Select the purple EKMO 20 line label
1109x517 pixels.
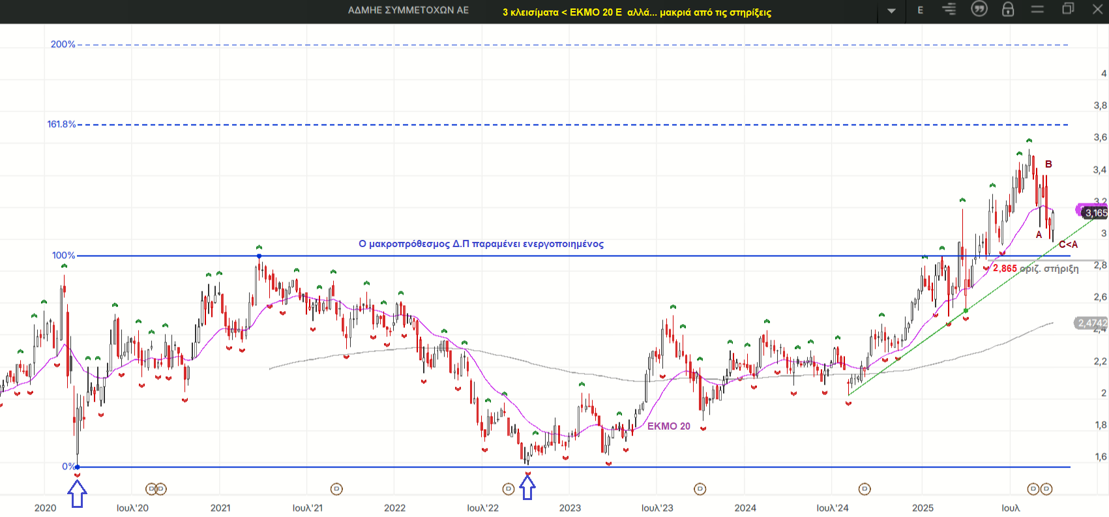[668, 426]
